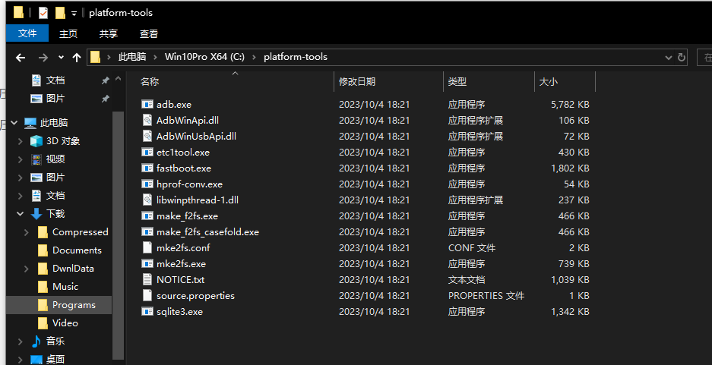Open the recent locations dropdown arrow
712x365 pixels.
(62, 57)
